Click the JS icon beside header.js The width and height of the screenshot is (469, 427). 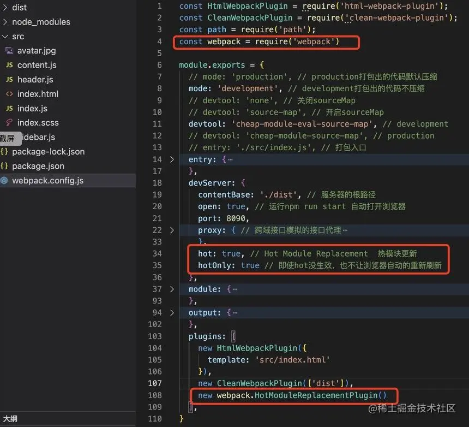point(9,79)
